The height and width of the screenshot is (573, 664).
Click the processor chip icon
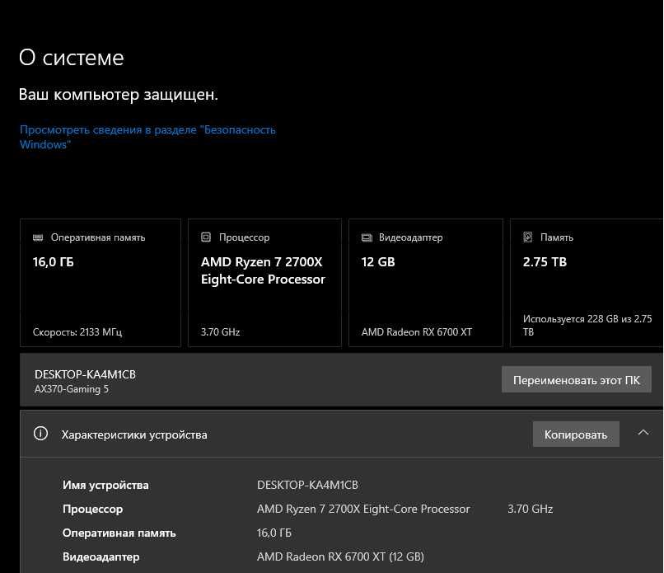[x=206, y=237]
